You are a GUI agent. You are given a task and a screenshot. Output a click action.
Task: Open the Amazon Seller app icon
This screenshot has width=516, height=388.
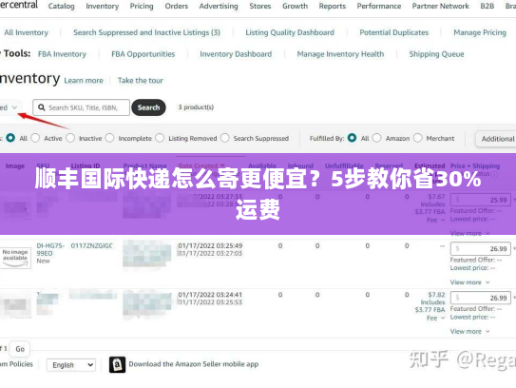(117, 364)
